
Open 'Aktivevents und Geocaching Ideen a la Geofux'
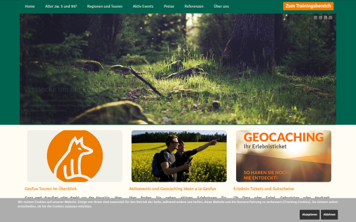click(173, 189)
